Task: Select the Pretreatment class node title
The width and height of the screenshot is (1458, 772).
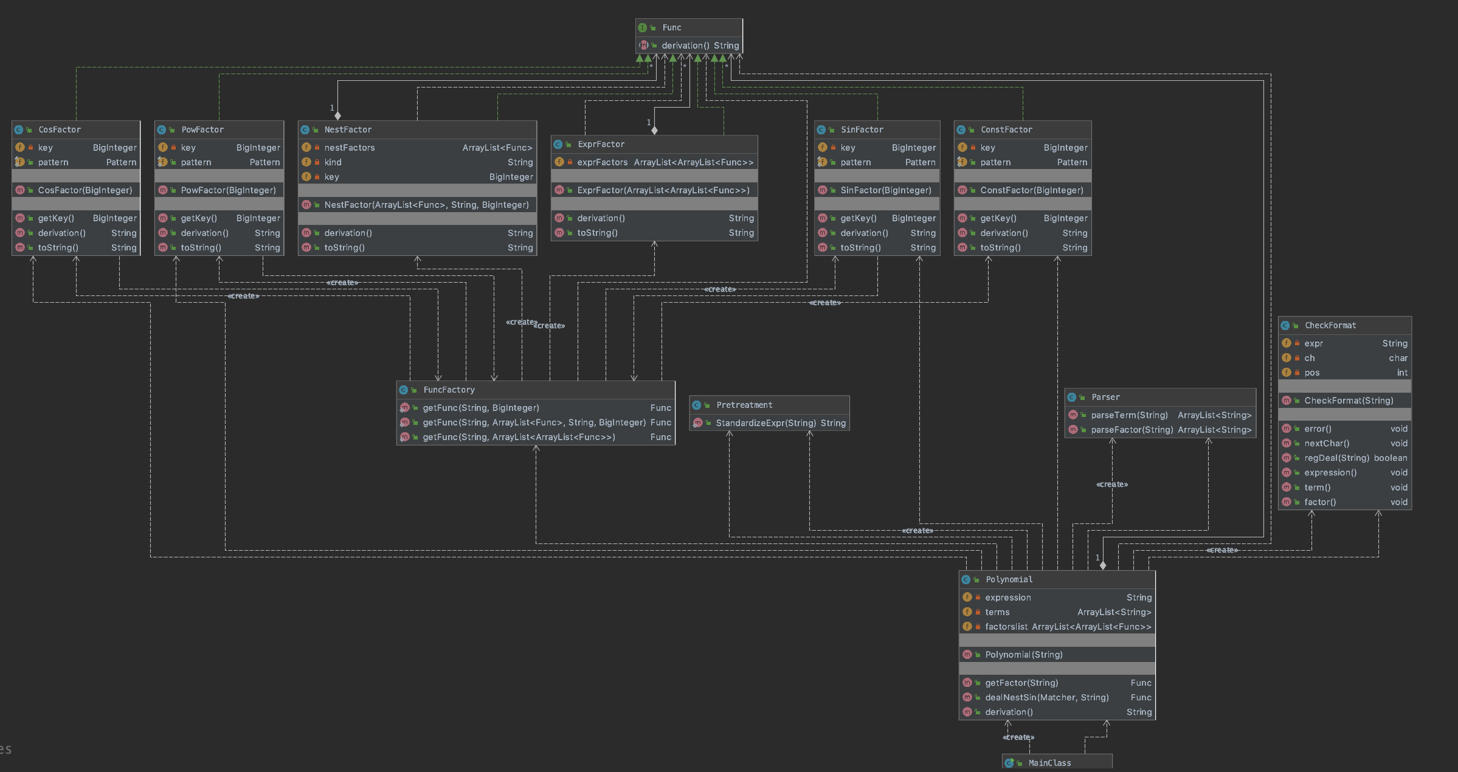Action: tap(744, 405)
